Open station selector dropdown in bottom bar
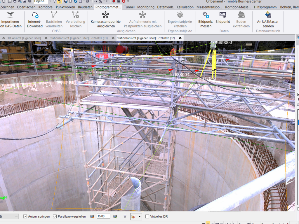The width and height of the screenshot is (299, 224). [x=16, y=216]
